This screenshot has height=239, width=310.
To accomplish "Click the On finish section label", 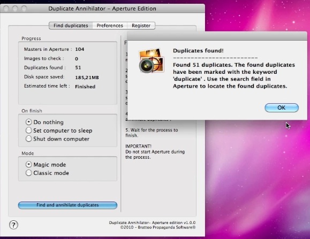I will pyautogui.click(x=32, y=111).
